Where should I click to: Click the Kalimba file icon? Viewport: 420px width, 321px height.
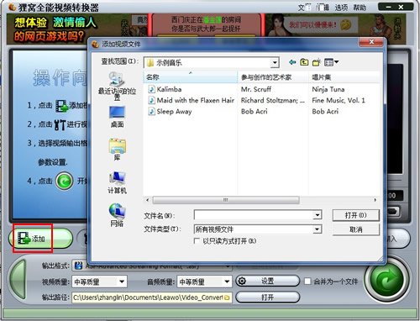(x=151, y=89)
